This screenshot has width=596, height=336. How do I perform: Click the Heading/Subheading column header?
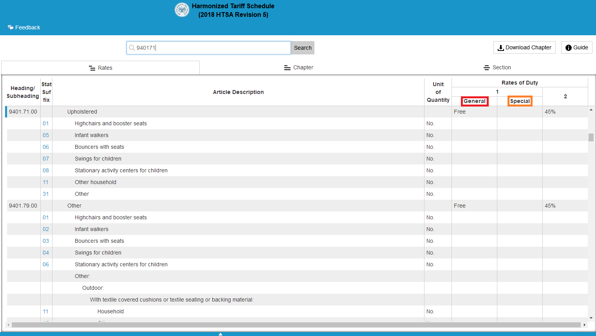tap(23, 92)
